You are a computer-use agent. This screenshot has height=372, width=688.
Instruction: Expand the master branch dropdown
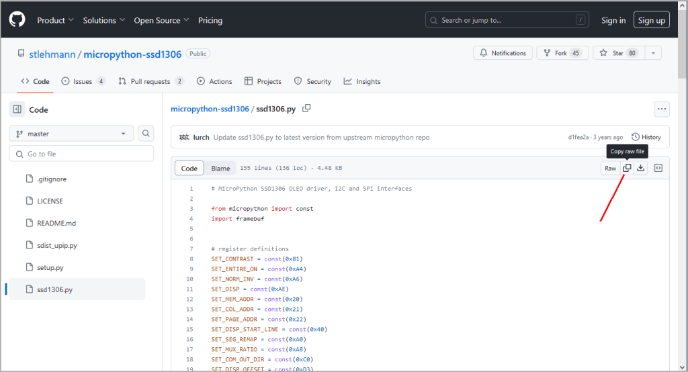click(x=71, y=134)
